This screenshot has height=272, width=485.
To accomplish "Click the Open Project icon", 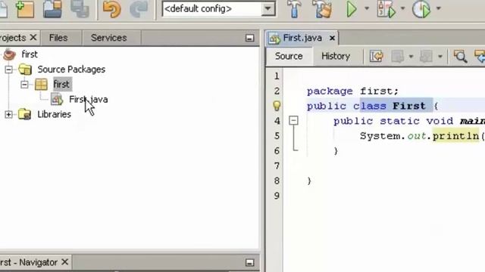I will 52,9.
